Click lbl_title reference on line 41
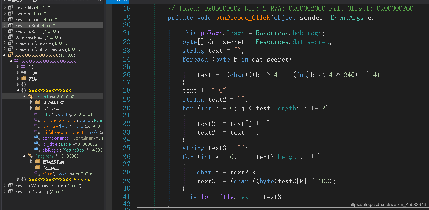Image resolution: width=429 pixels, height=210 pixels. click(x=218, y=197)
